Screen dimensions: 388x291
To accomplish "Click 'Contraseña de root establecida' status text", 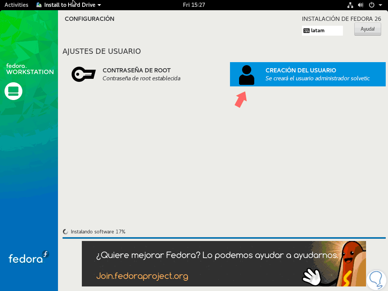I will (x=142, y=78).
